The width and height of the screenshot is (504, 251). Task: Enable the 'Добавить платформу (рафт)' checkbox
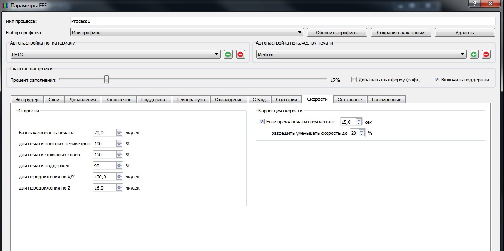coord(354,80)
